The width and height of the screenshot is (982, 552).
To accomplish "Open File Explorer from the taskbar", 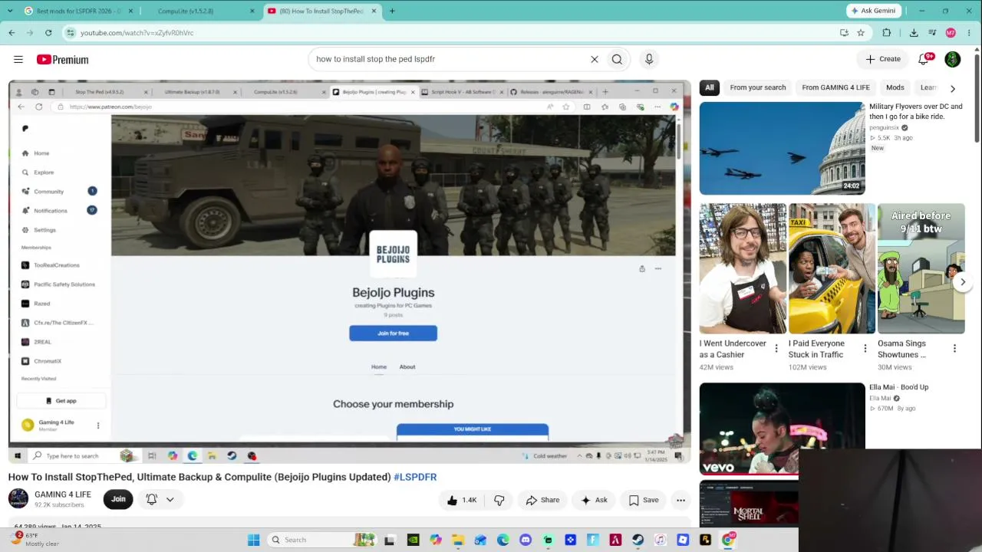I will tap(458, 540).
